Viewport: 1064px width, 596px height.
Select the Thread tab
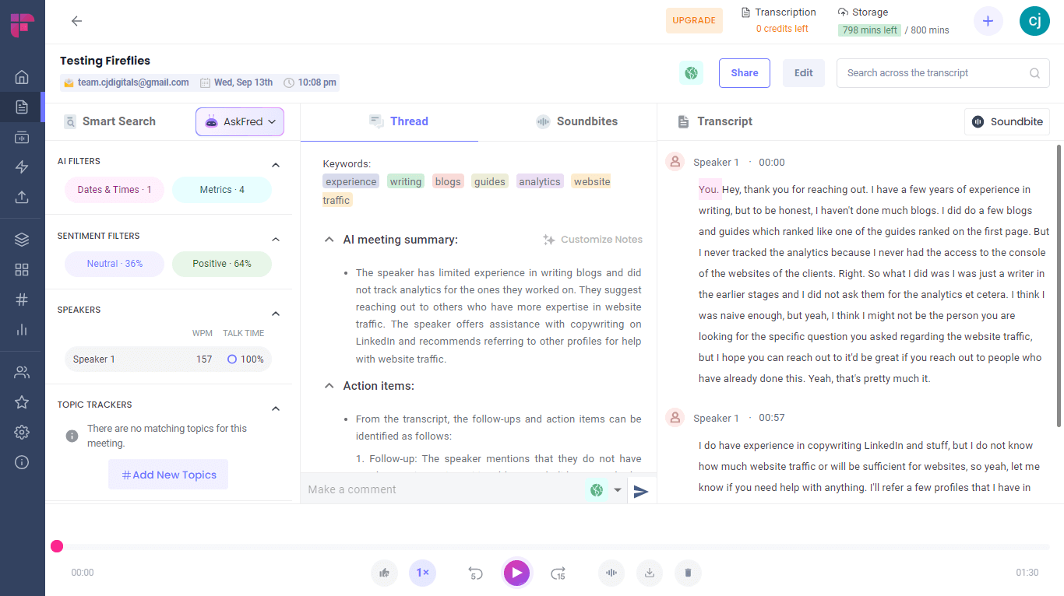[399, 121]
